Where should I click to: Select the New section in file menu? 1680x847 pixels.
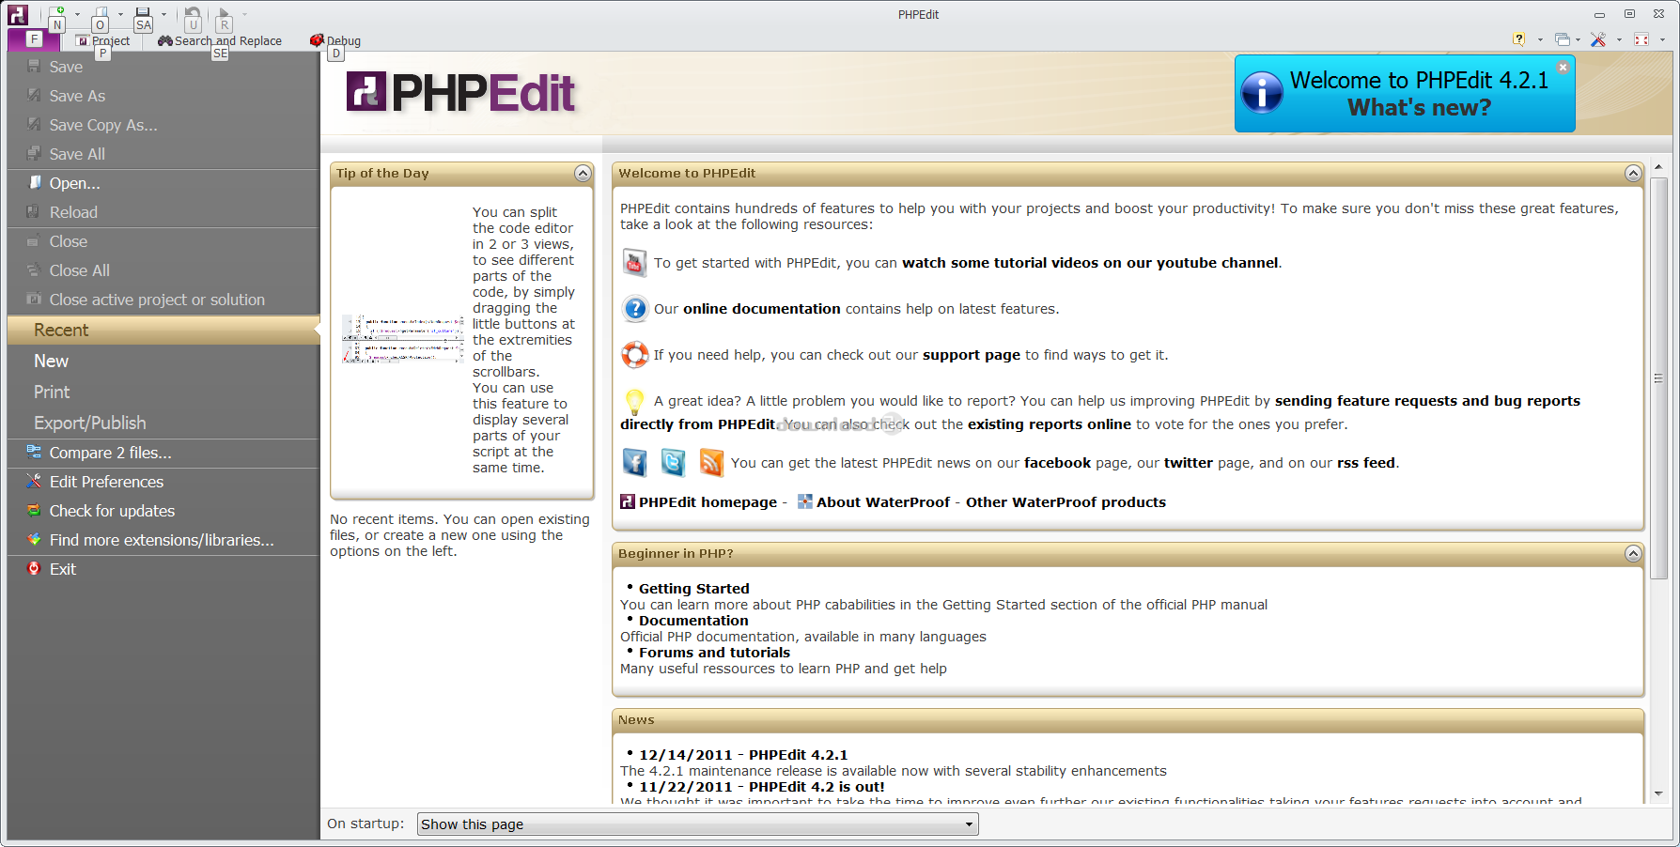coord(163,361)
